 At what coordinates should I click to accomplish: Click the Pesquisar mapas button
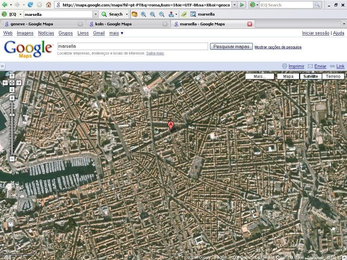coord(231,46)
